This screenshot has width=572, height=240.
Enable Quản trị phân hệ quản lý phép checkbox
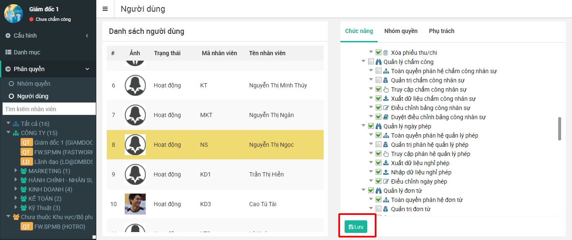point(379,145)
